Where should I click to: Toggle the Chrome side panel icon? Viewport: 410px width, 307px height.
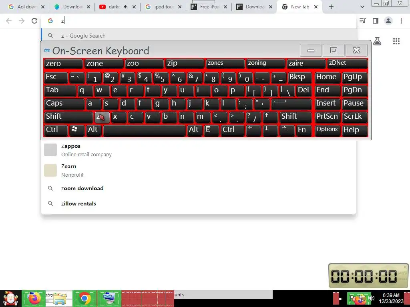pos(376,21)
